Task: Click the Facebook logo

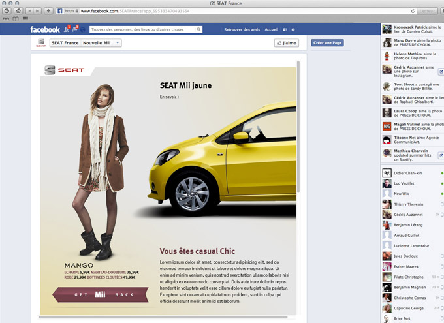Action: [45, 29]
